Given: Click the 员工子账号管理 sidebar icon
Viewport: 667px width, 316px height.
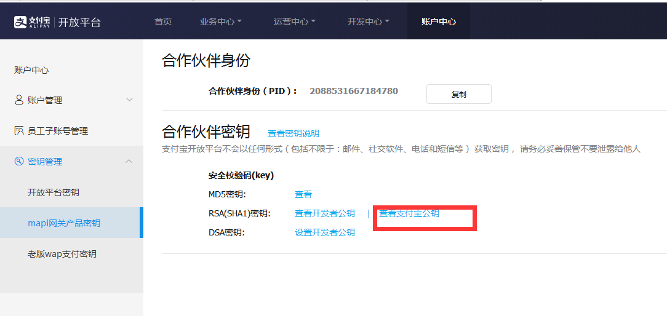Looking at the screenshot, I should [18, 130].
